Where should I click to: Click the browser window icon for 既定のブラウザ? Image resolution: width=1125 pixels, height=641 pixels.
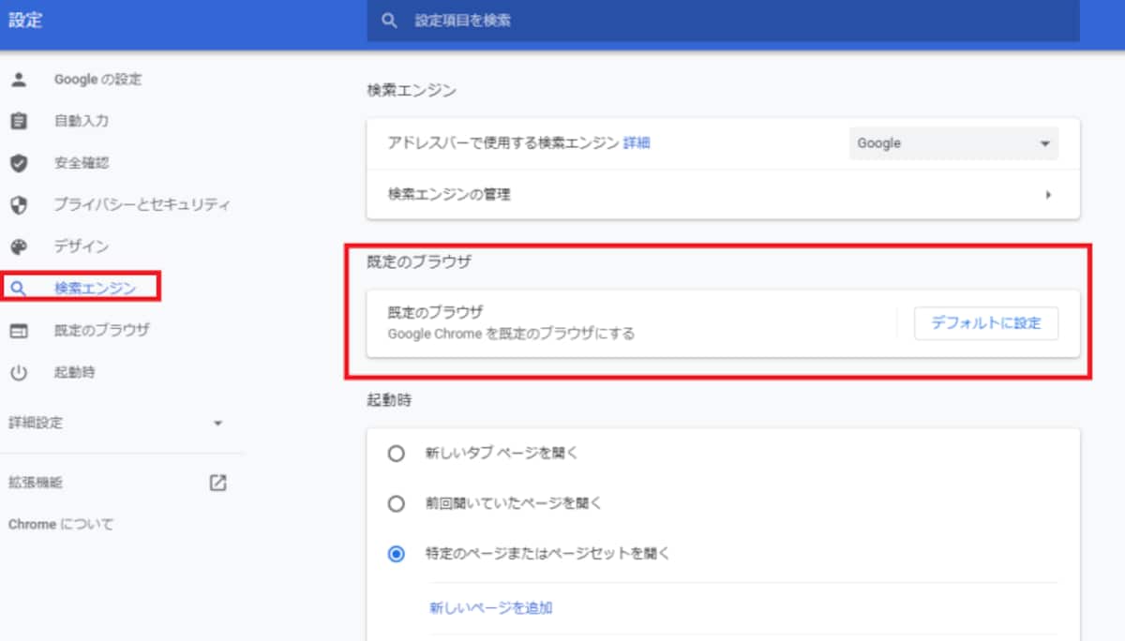[x=19, y=330]
